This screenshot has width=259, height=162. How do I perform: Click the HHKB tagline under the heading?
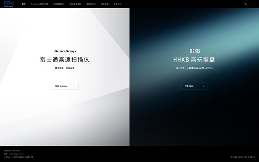pos(194,68)
